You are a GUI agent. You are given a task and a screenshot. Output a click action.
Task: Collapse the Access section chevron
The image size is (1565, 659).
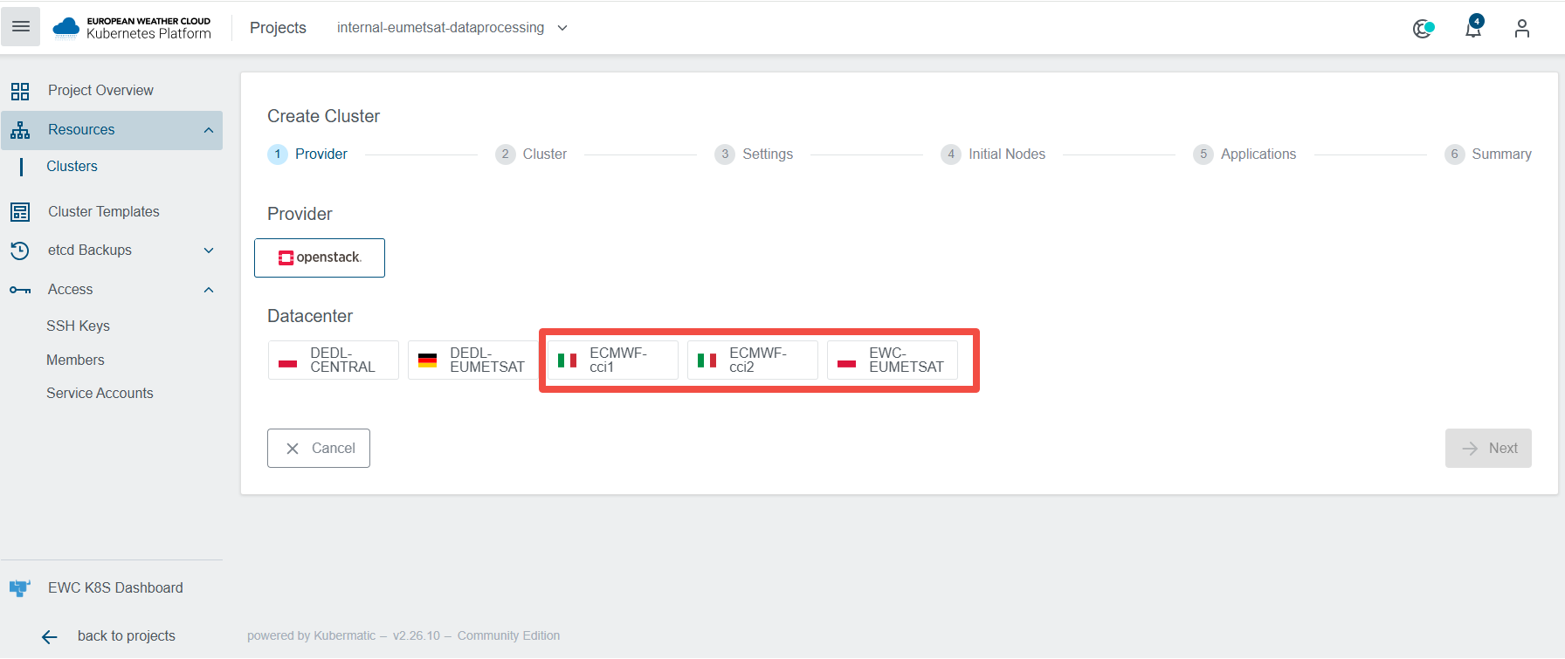point(209,290)
